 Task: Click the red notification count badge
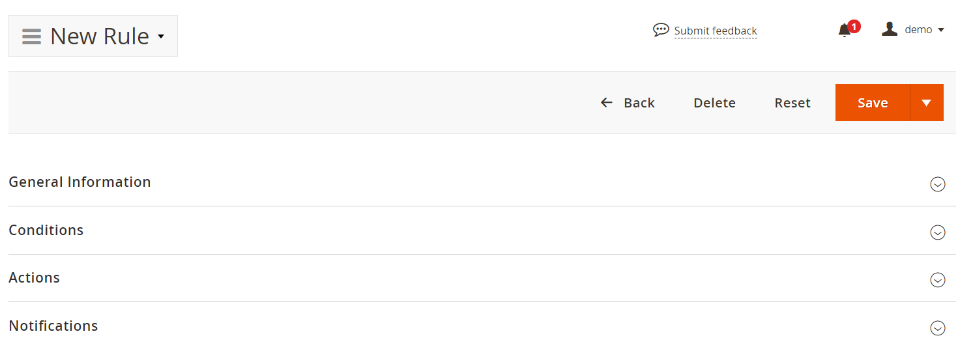point(854,26)
